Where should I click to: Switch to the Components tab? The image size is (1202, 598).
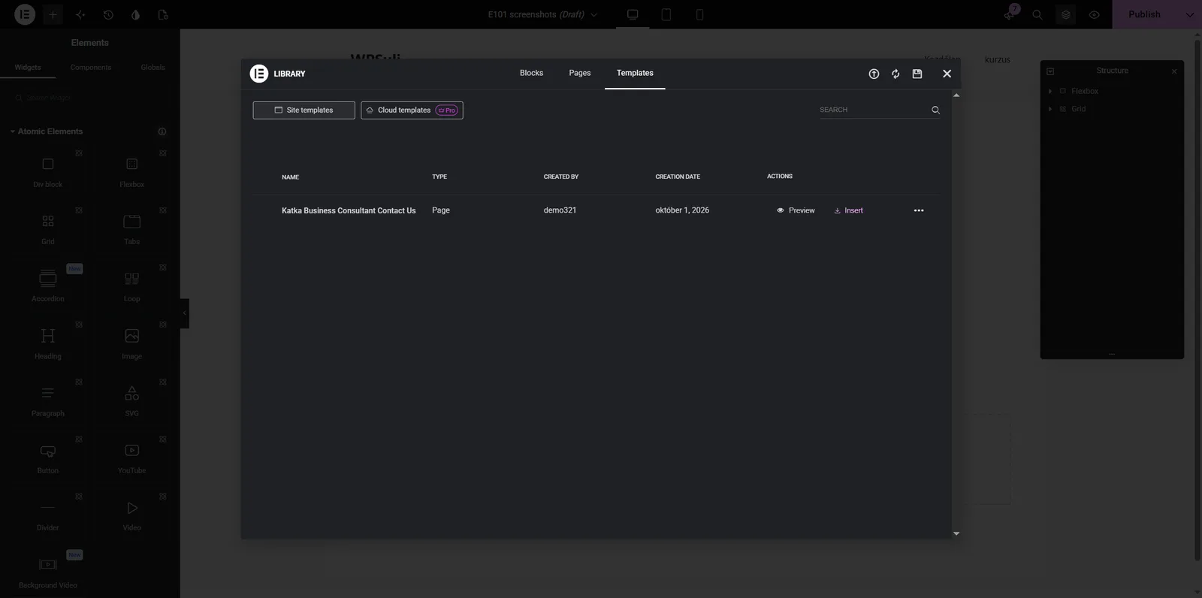pyautogui.click(x=91, y=68)
